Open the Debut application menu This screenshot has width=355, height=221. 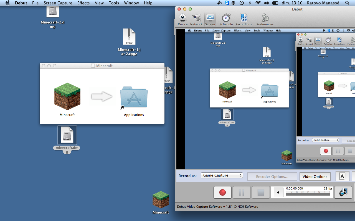click(x=21, y=3)
